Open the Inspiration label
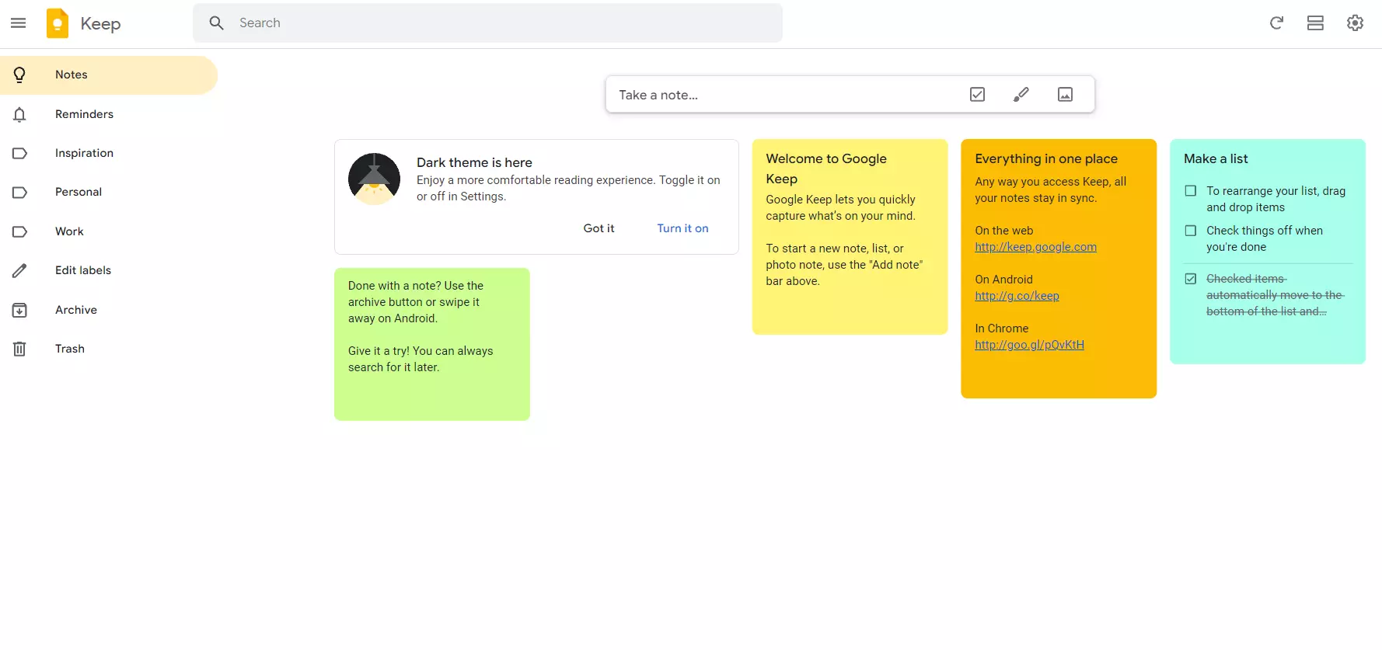Viewport: 1382px width, 650px height. coord(109,153)
